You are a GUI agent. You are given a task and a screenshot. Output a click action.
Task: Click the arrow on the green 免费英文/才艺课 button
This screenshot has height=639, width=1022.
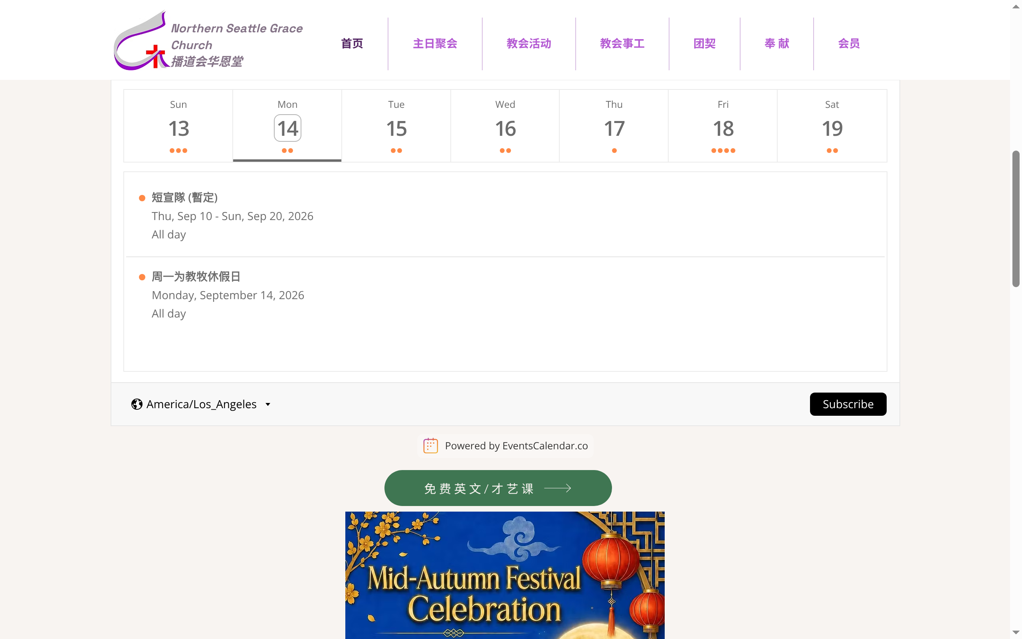click(557, 488)
